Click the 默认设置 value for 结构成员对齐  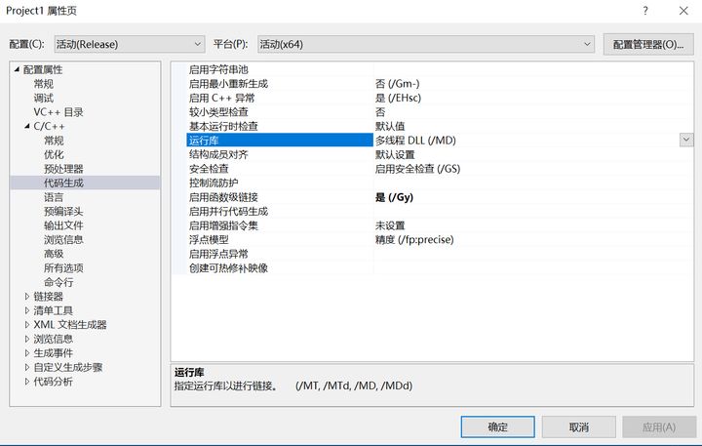(x=533, y=154)
